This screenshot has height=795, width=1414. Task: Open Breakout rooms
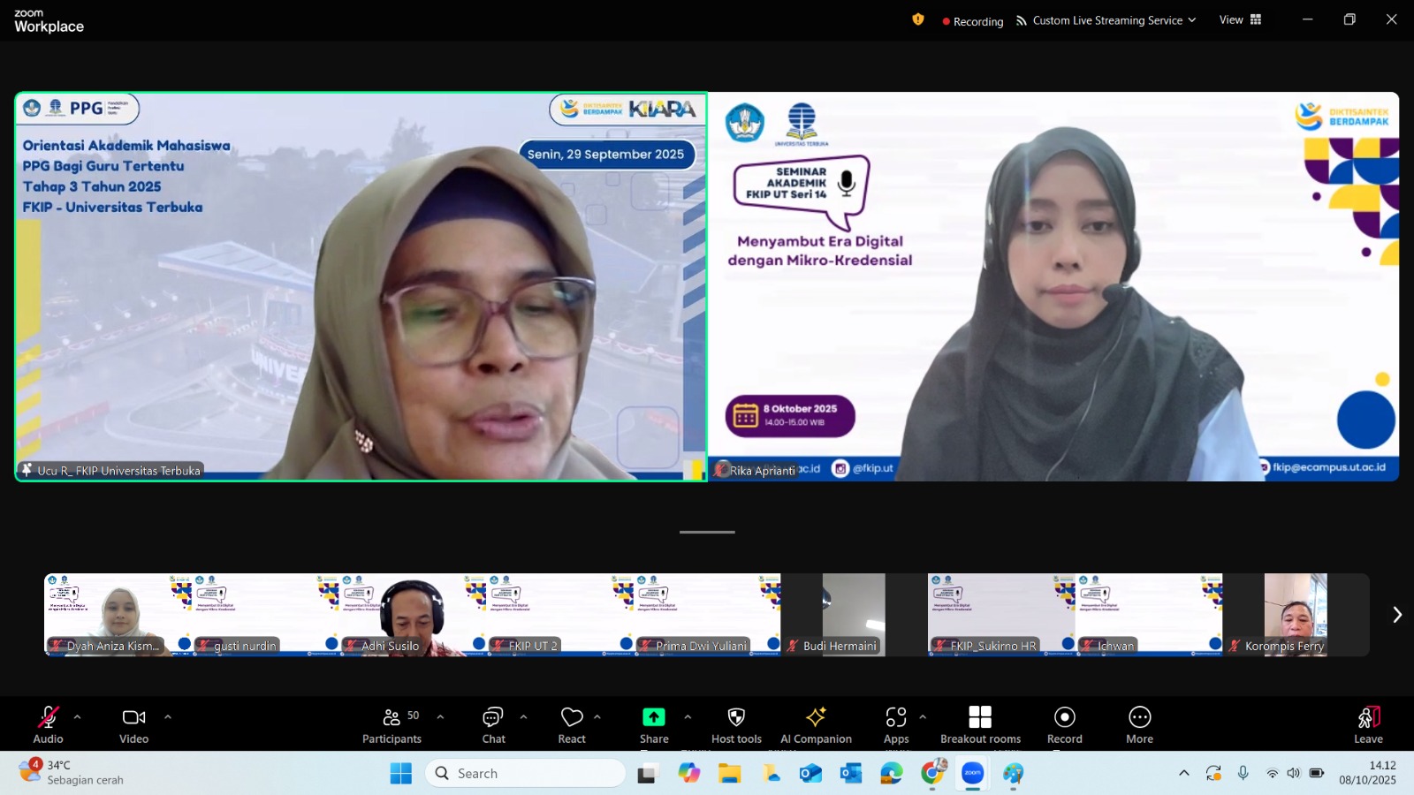click(x=980, y=724)
